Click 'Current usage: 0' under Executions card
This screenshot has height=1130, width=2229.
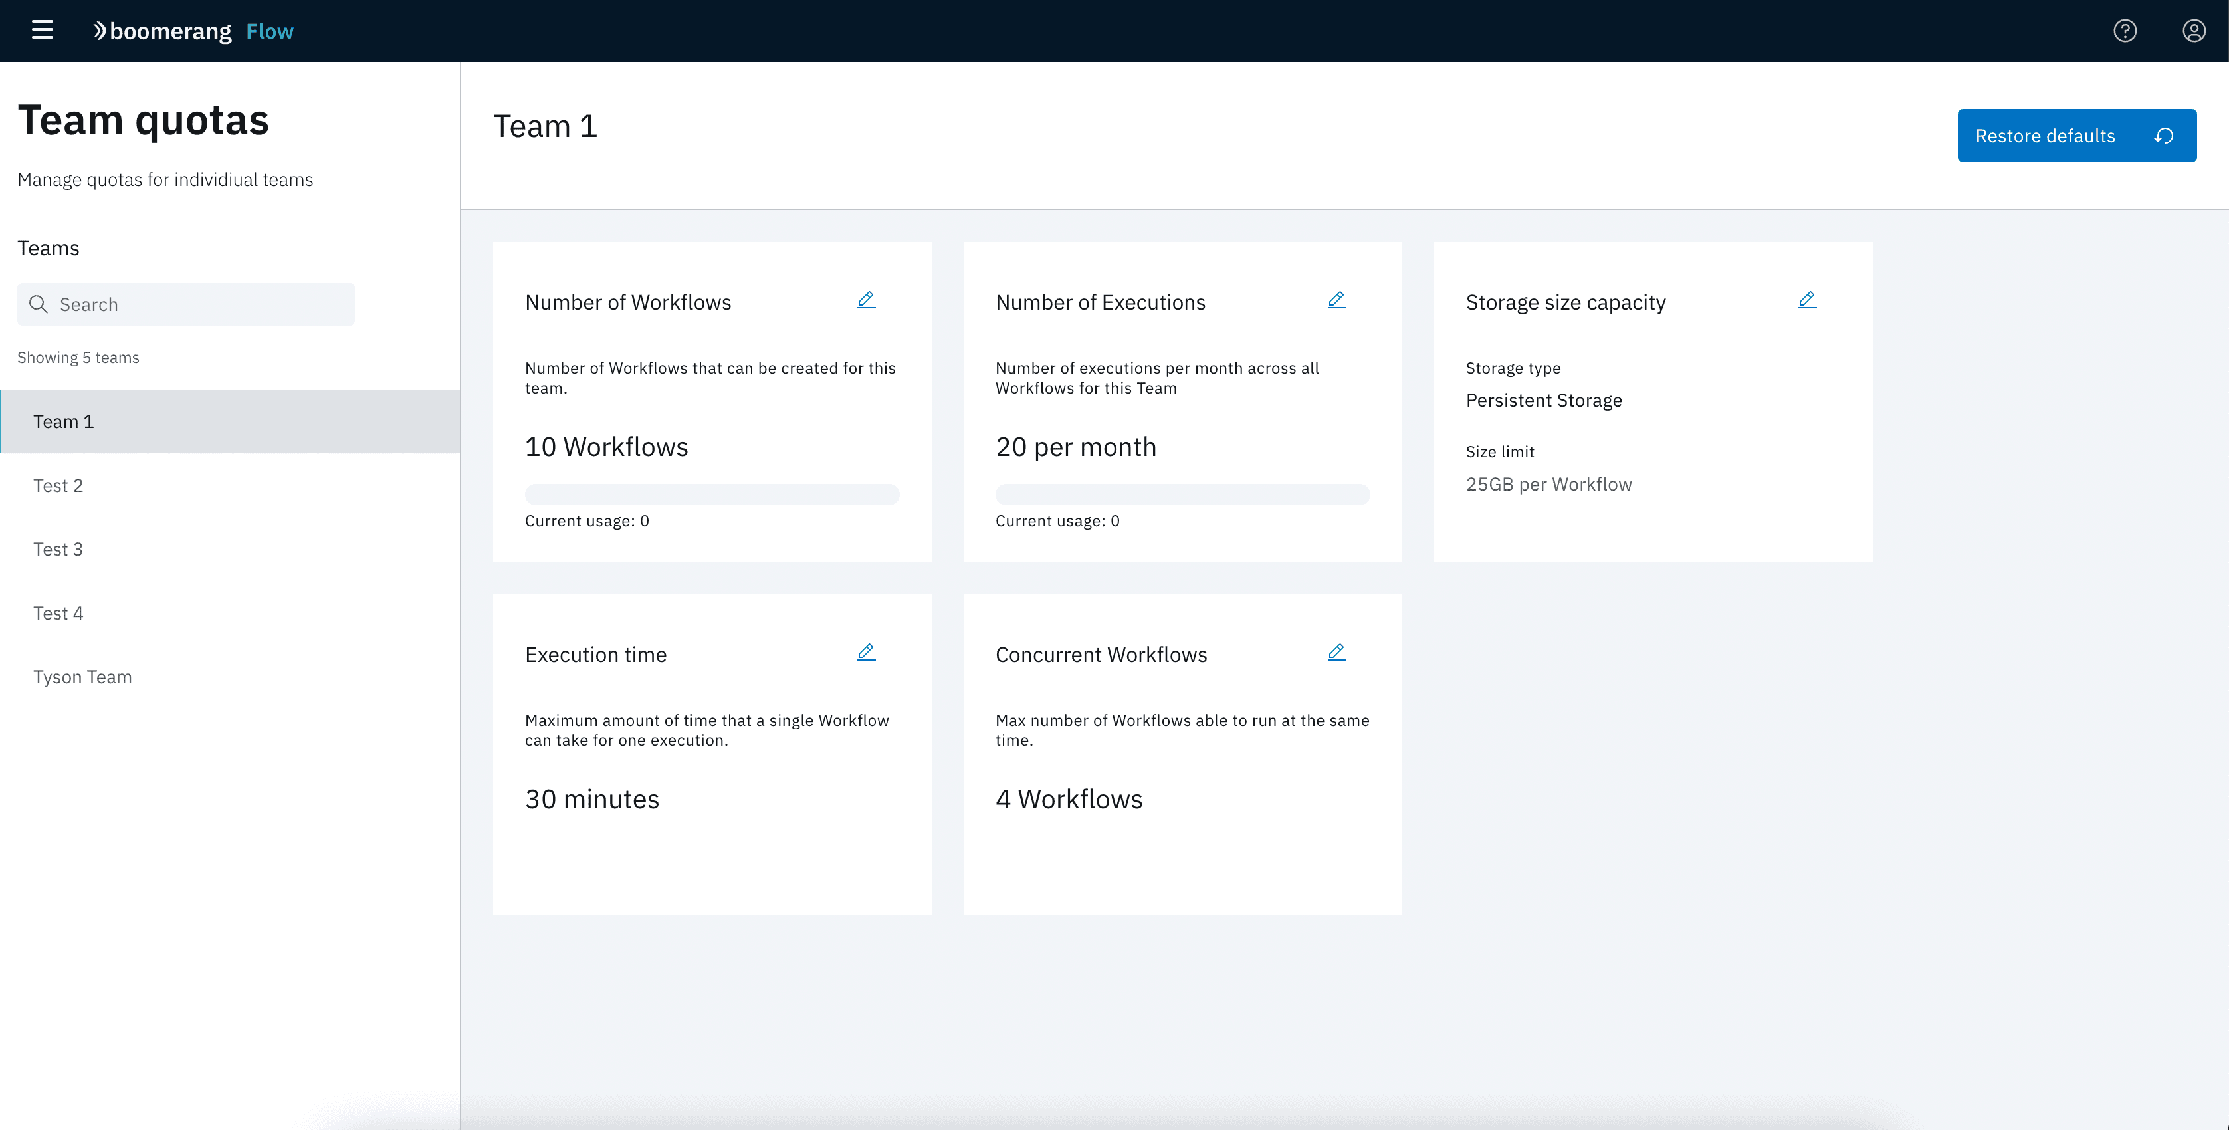click(x=1057, y=521)
